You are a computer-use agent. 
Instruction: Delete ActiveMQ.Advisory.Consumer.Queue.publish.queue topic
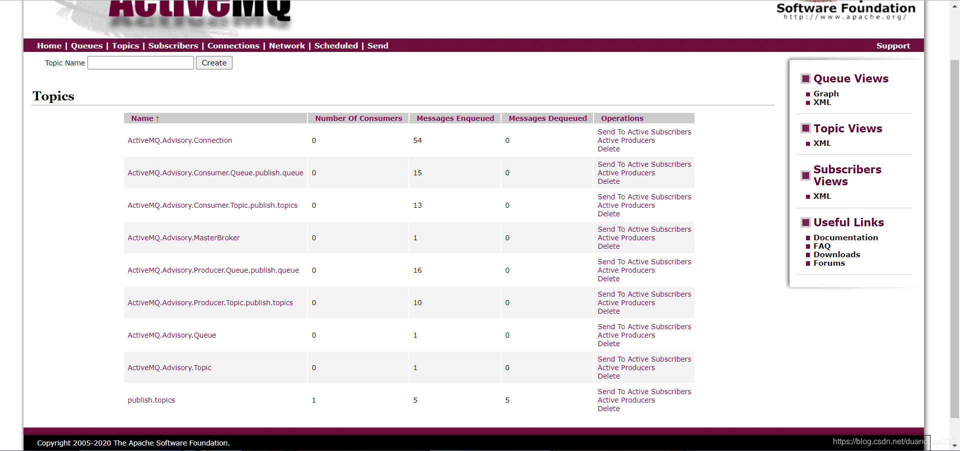point(608,181)
